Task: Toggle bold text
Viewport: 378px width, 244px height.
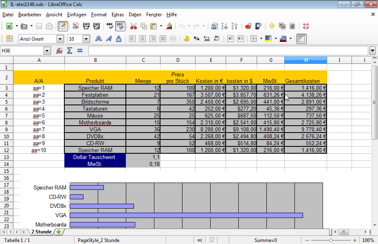Action: point(98,39)
